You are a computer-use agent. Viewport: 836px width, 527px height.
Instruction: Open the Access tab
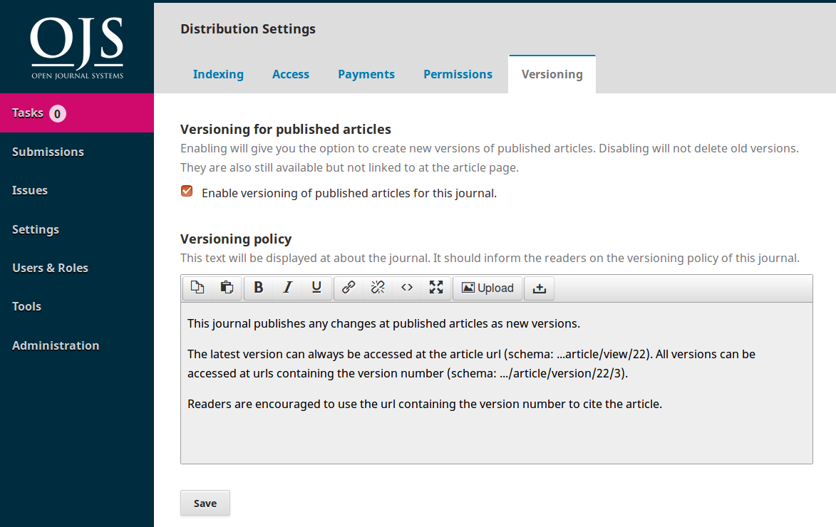pos(291,74)
